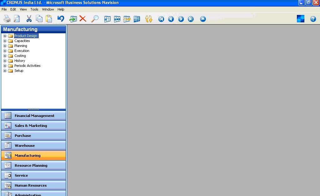Click the navigation pane splitter grip

coord(33,110)
